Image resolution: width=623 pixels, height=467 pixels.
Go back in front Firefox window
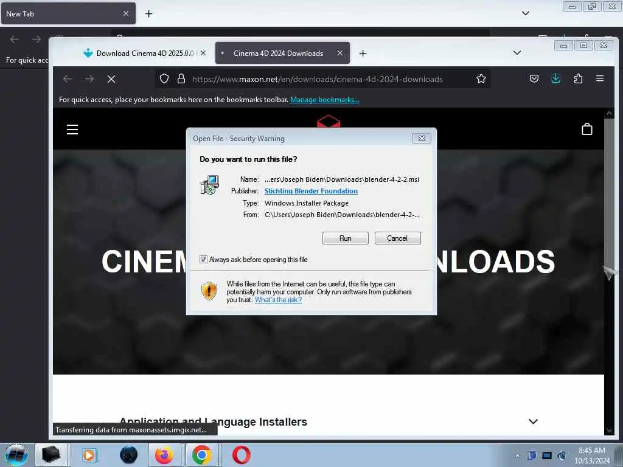pos(68,79)
